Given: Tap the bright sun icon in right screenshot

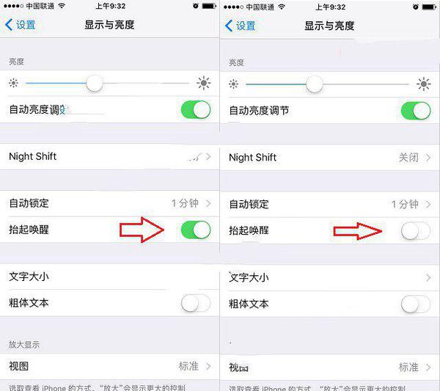Looking at the screenshot, I should (x=423, y=84).
